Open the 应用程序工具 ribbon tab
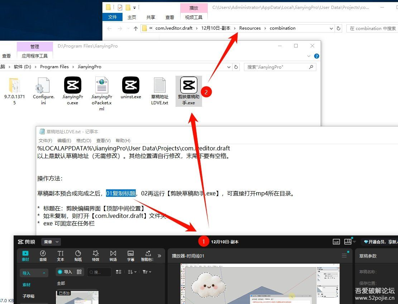 tap(35, 56)
